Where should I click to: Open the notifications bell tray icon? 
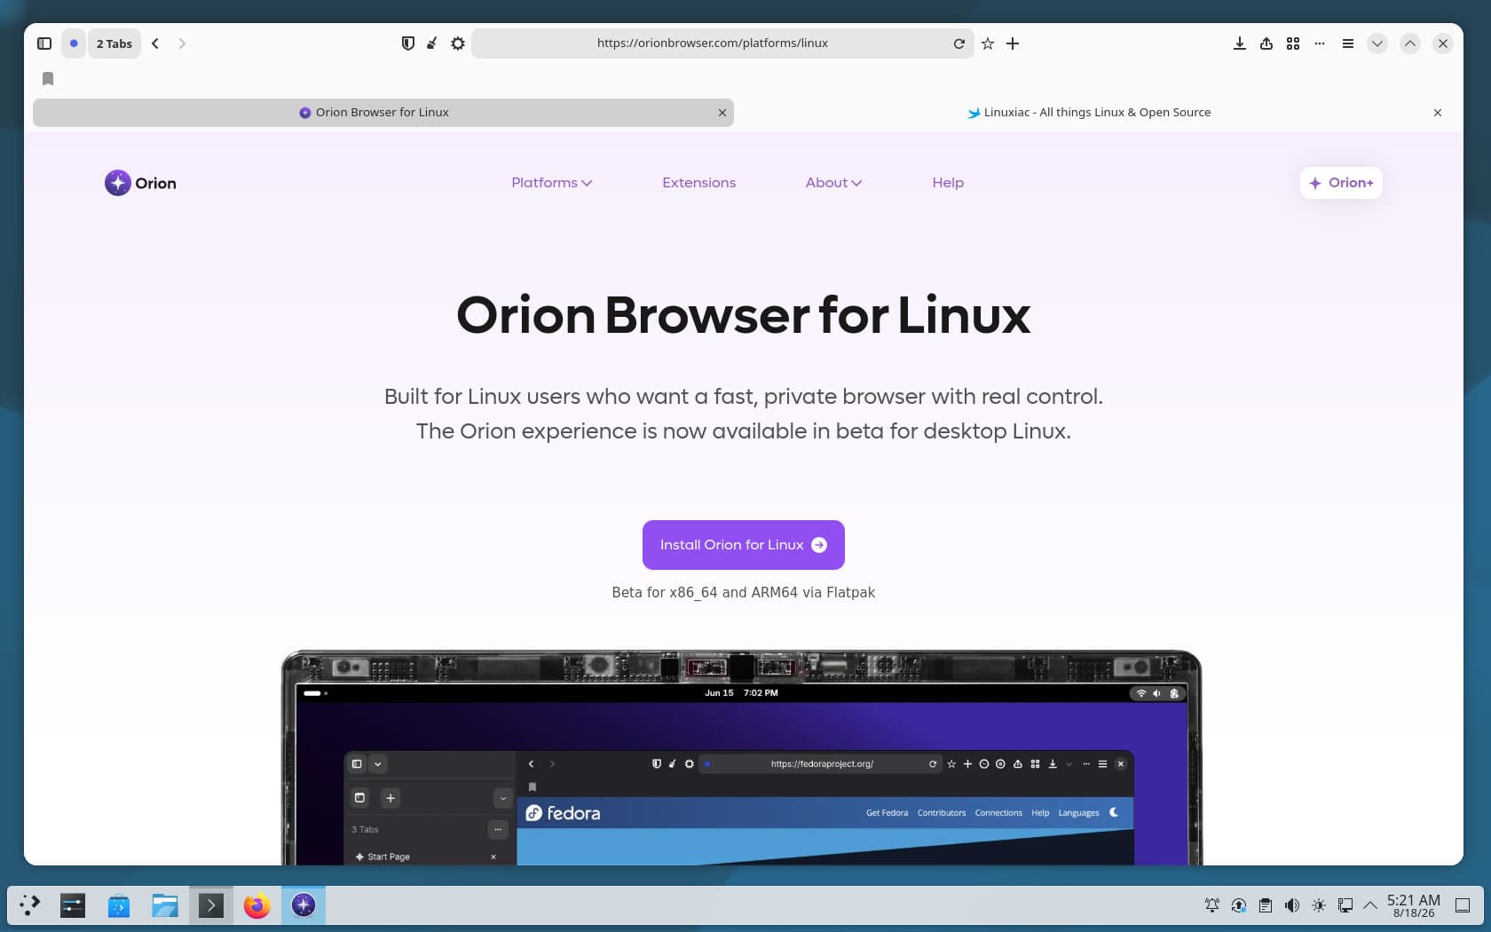(x=1212, y=905)
